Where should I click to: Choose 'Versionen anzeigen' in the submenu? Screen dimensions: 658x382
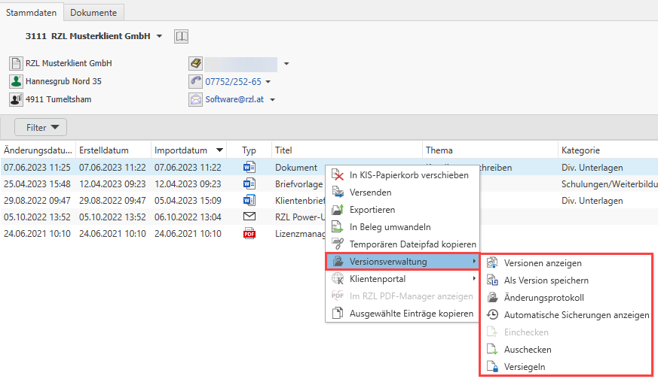coord(543,263)
